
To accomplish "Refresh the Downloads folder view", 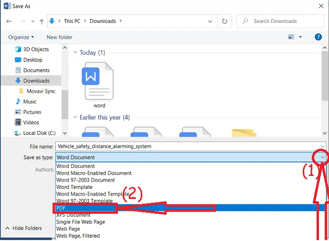I will (x=225, y=21).
